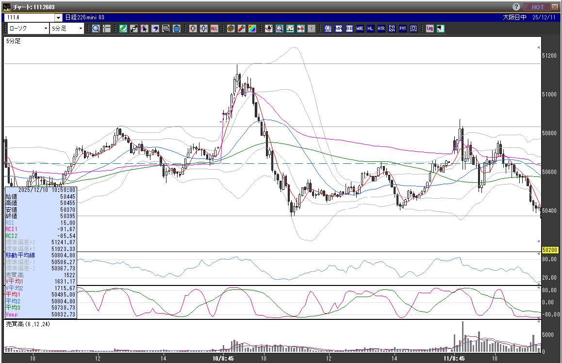Toggle the MA moving average indicator
Screen dimensions: 562x363
point(338,29)
